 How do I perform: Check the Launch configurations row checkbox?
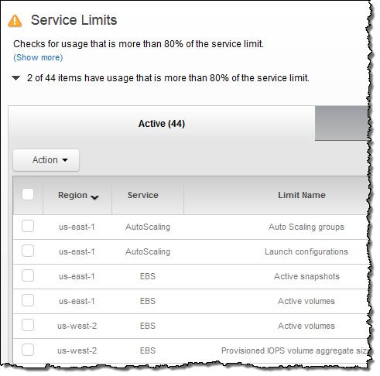pos(28,251)
